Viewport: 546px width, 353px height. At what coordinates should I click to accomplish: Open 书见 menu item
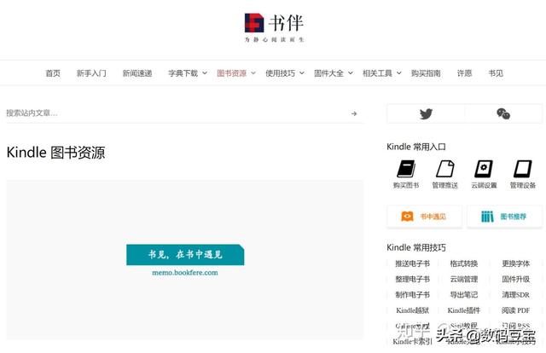pos(496,73)
